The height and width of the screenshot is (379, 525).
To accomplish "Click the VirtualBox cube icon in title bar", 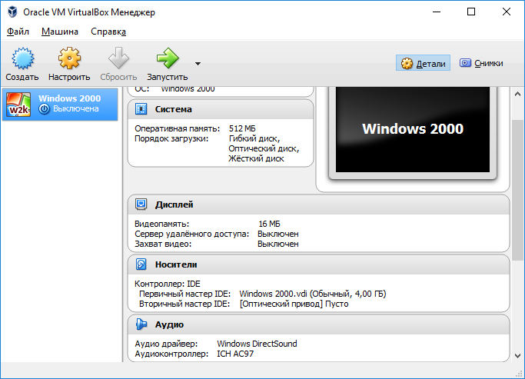I will pos(12,12).
